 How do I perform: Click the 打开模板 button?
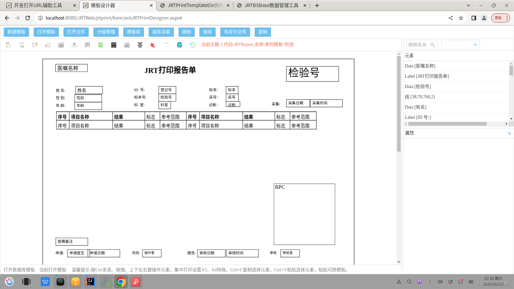46,32
